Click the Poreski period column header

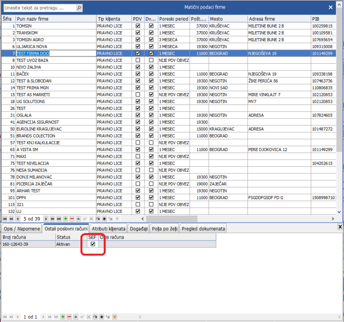[x=174, y=19]
